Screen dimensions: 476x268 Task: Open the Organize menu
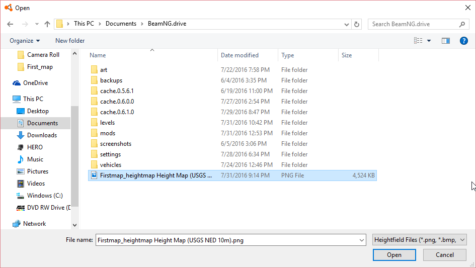point(25,41)
